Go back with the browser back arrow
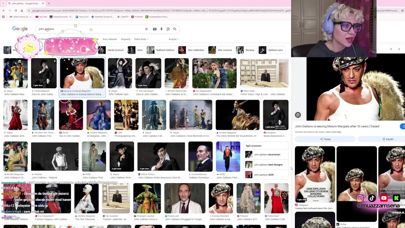The height and width of the screenshot is (228, 405). click(3, 10)
